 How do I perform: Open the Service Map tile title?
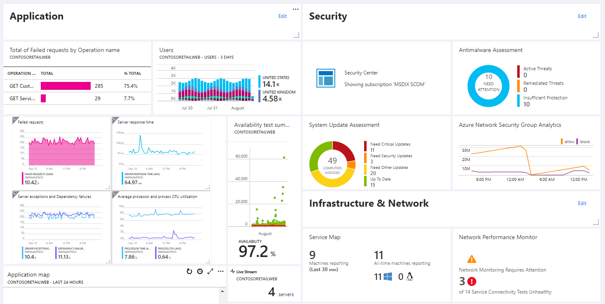[325, 237]
